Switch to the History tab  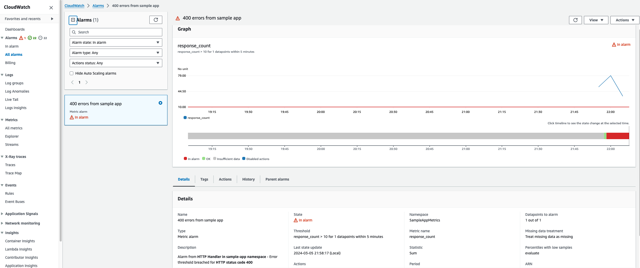point(248,179)
